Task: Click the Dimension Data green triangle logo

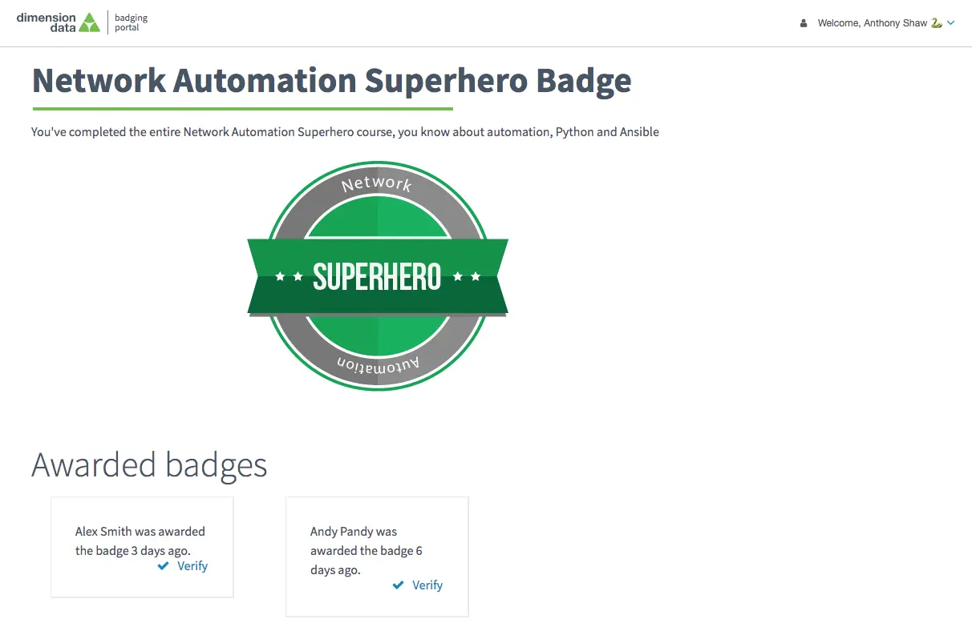Action: point(90,22)
